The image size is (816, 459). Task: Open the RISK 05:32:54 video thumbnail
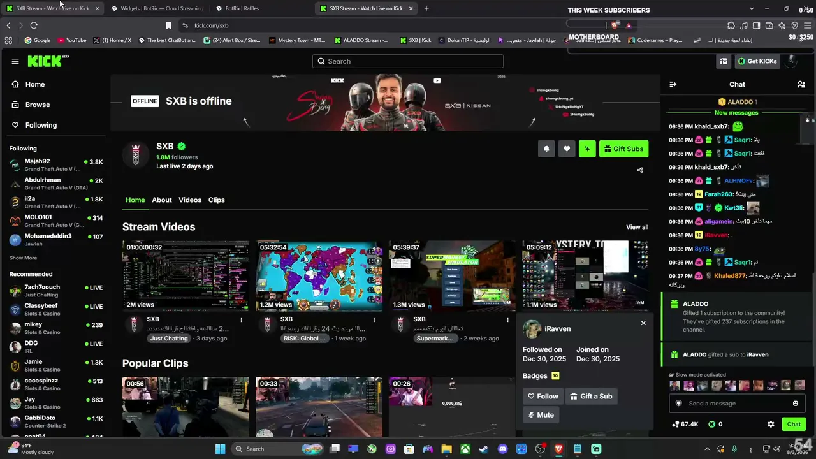pos(319,275)
